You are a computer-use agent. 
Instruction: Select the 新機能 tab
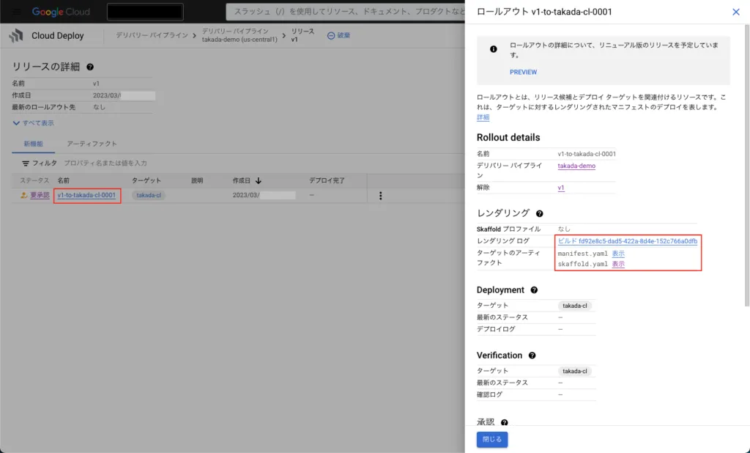coord(34,144)
